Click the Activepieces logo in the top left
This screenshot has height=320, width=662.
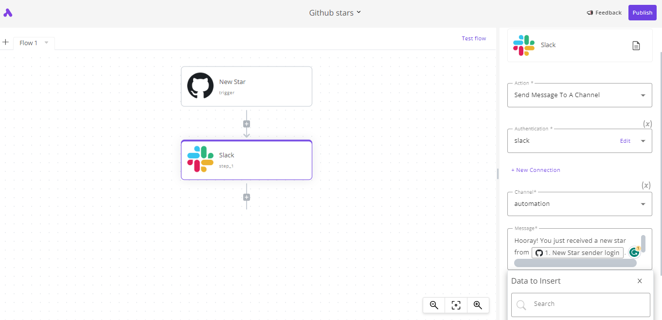(8, 13)
